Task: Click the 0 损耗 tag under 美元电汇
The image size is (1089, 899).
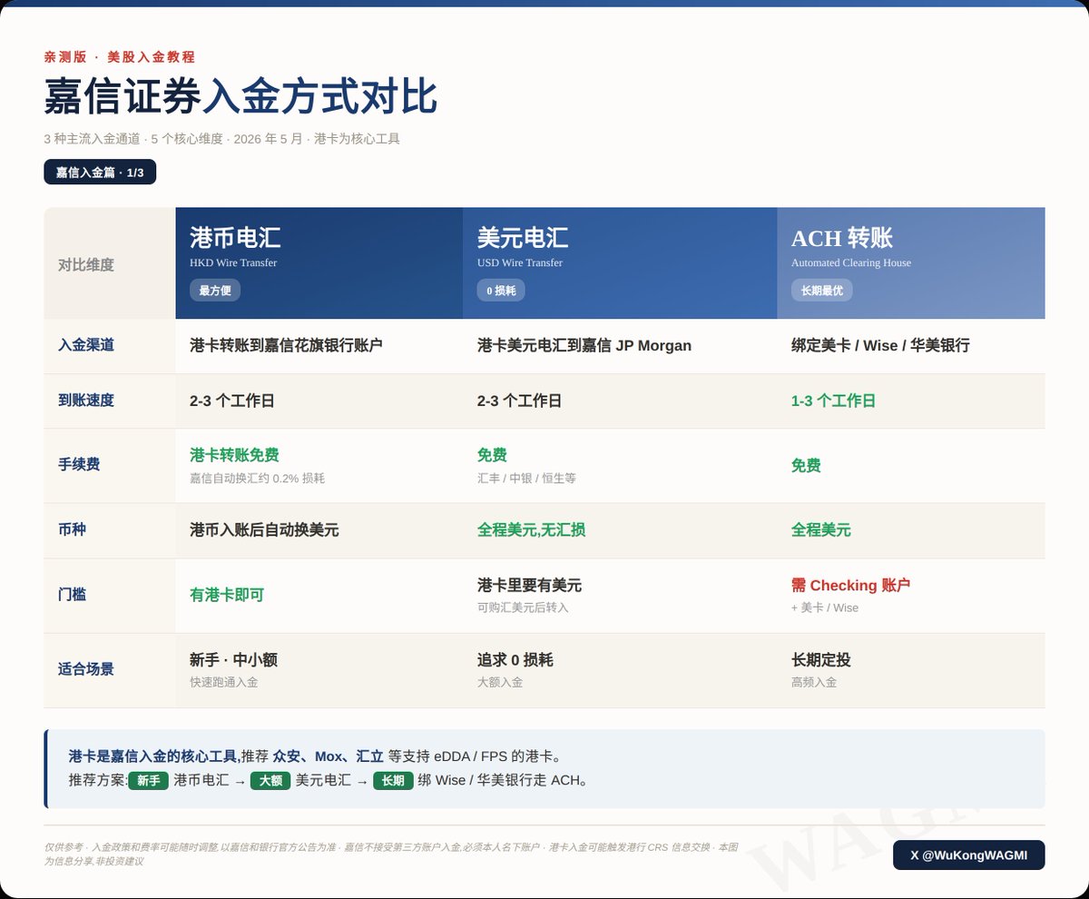Action: [x=501, y=291]
